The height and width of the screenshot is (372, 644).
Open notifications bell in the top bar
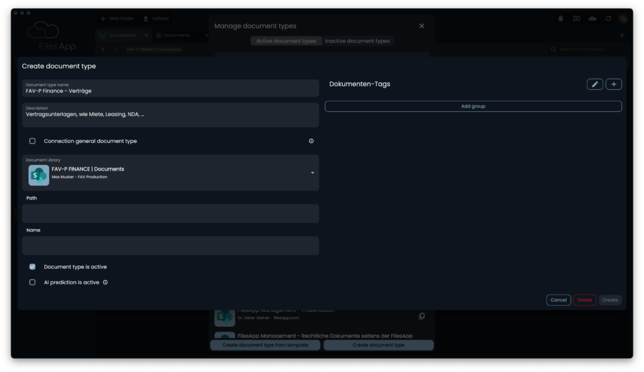(560, 18)
